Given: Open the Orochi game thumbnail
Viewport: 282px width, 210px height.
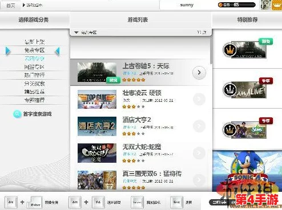Looking at the screenshot, I should (x=97, y=153).
